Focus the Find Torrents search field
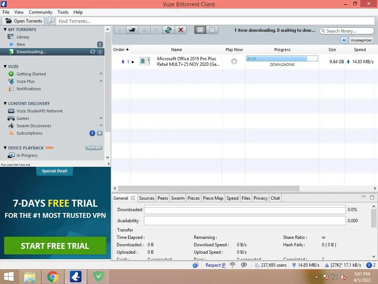This screenshot has height=284, width=378. click(216, 21)
